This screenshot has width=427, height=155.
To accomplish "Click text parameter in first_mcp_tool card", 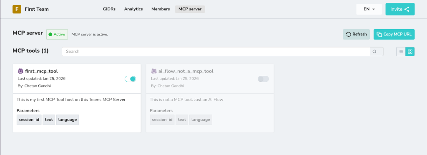I will click(x=49, y=120).
